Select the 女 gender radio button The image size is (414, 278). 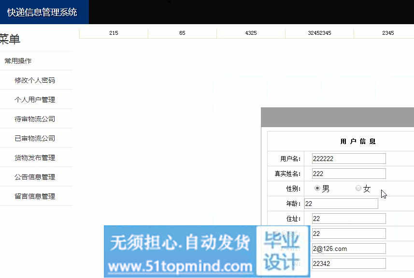click(x=358, y=188)
